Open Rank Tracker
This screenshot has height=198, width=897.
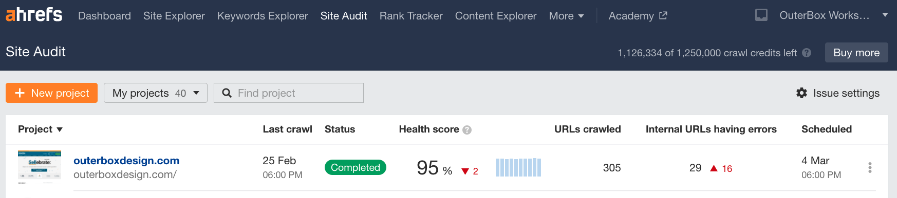tap(411, 16)
